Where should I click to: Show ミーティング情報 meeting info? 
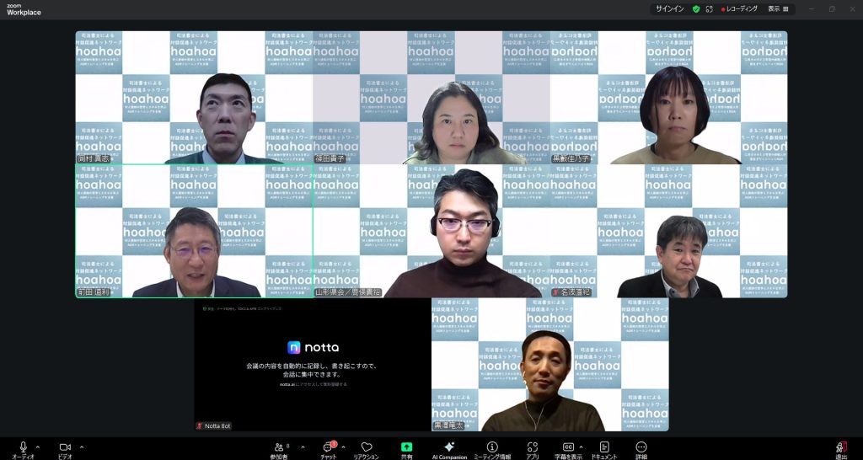(492, 447)
